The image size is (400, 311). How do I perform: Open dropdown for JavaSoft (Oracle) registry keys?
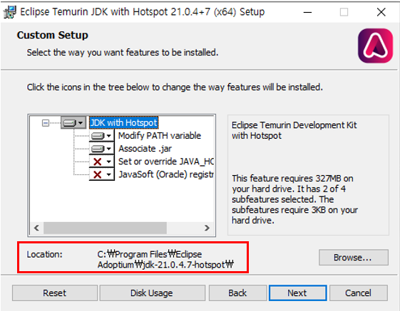coord(102,174)
